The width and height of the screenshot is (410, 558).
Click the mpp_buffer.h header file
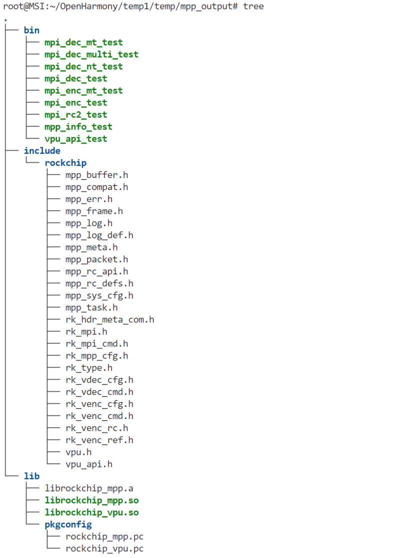pyautogui.click(x=96, y=175)
